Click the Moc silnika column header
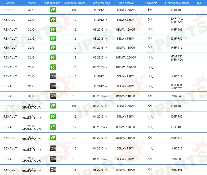 click(125, 3)
